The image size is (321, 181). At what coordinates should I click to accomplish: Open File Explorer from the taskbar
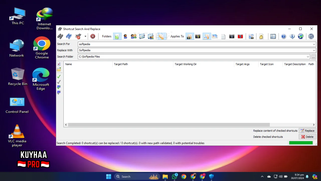click(x=165, y=176)
